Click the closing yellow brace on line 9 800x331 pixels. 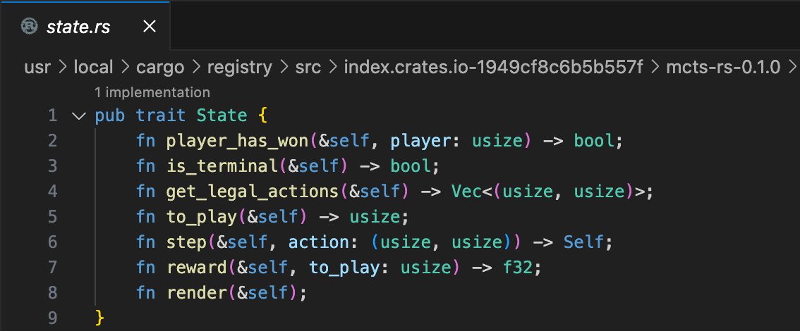tap(99, 318)
